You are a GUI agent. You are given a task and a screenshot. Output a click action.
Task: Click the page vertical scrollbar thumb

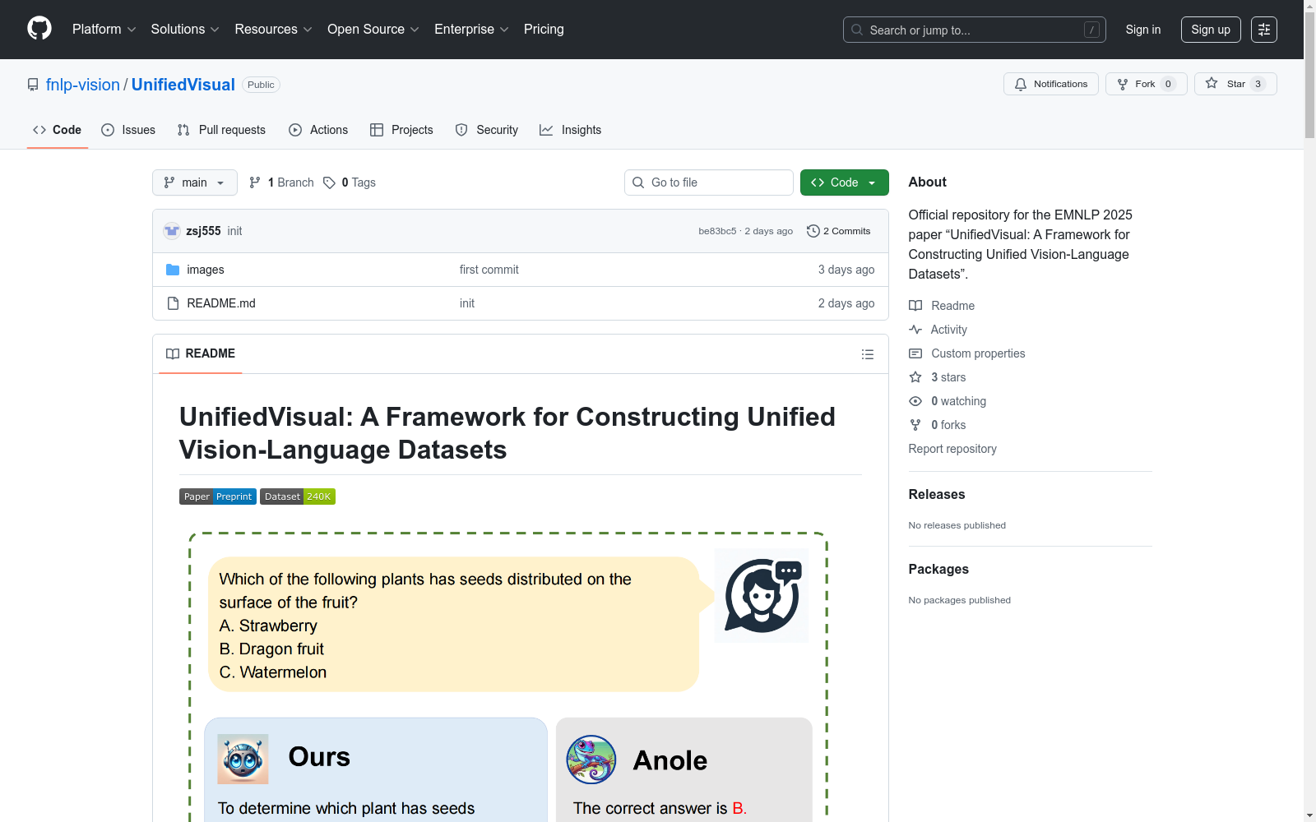(1309, 76)
